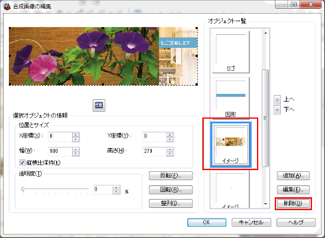Click the キャンセル cancel button
Viewport: 325px width, 238px height.
click(251, 223)
